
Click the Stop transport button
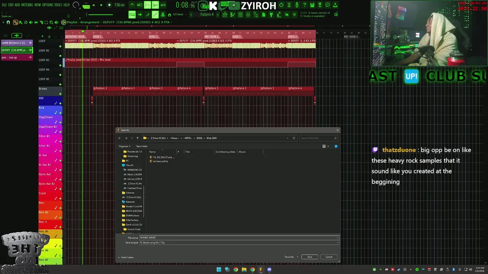coord(101,5)
